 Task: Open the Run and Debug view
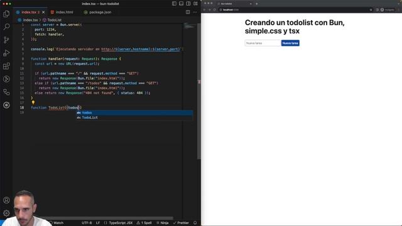click(x=6, y=53)
